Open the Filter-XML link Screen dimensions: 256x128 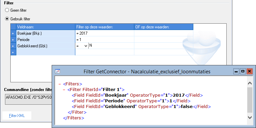click(x=17, y=116)
